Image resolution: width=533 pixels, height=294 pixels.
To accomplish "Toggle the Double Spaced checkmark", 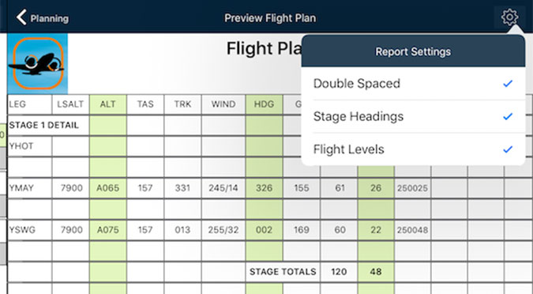I will (x=508, y=83).
